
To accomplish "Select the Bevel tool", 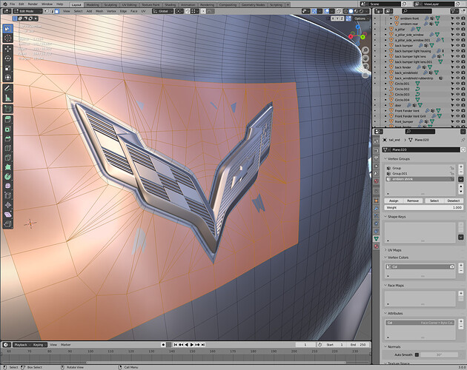I will pos(7,138).
